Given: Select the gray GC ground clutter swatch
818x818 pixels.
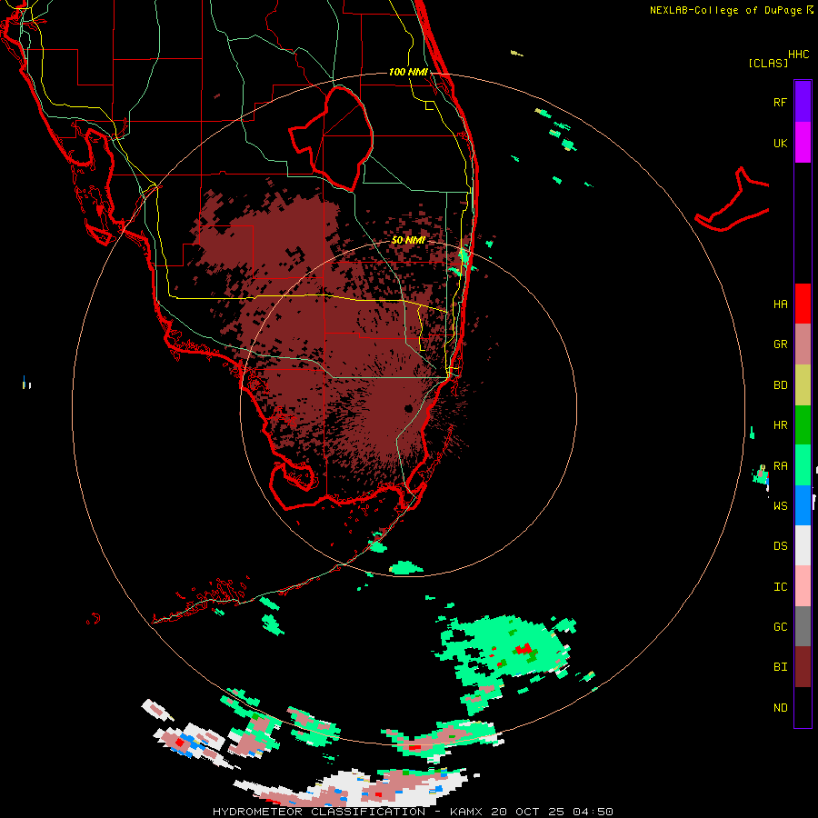Looking at the screenshot, I should coord(803,626).
